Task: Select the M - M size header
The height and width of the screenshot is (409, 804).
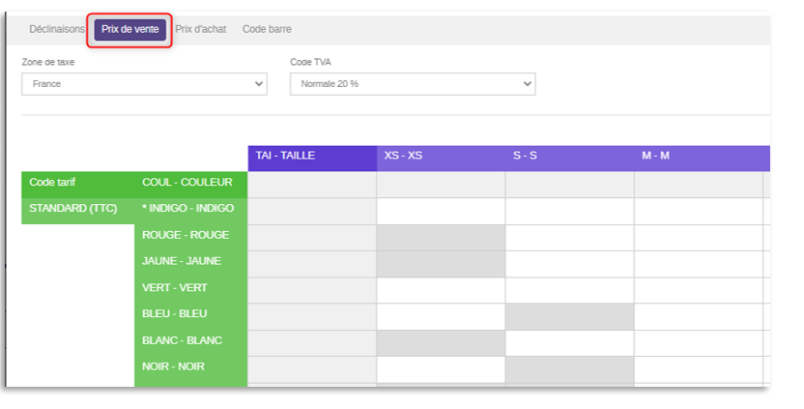Action: (x=699, y=158)
